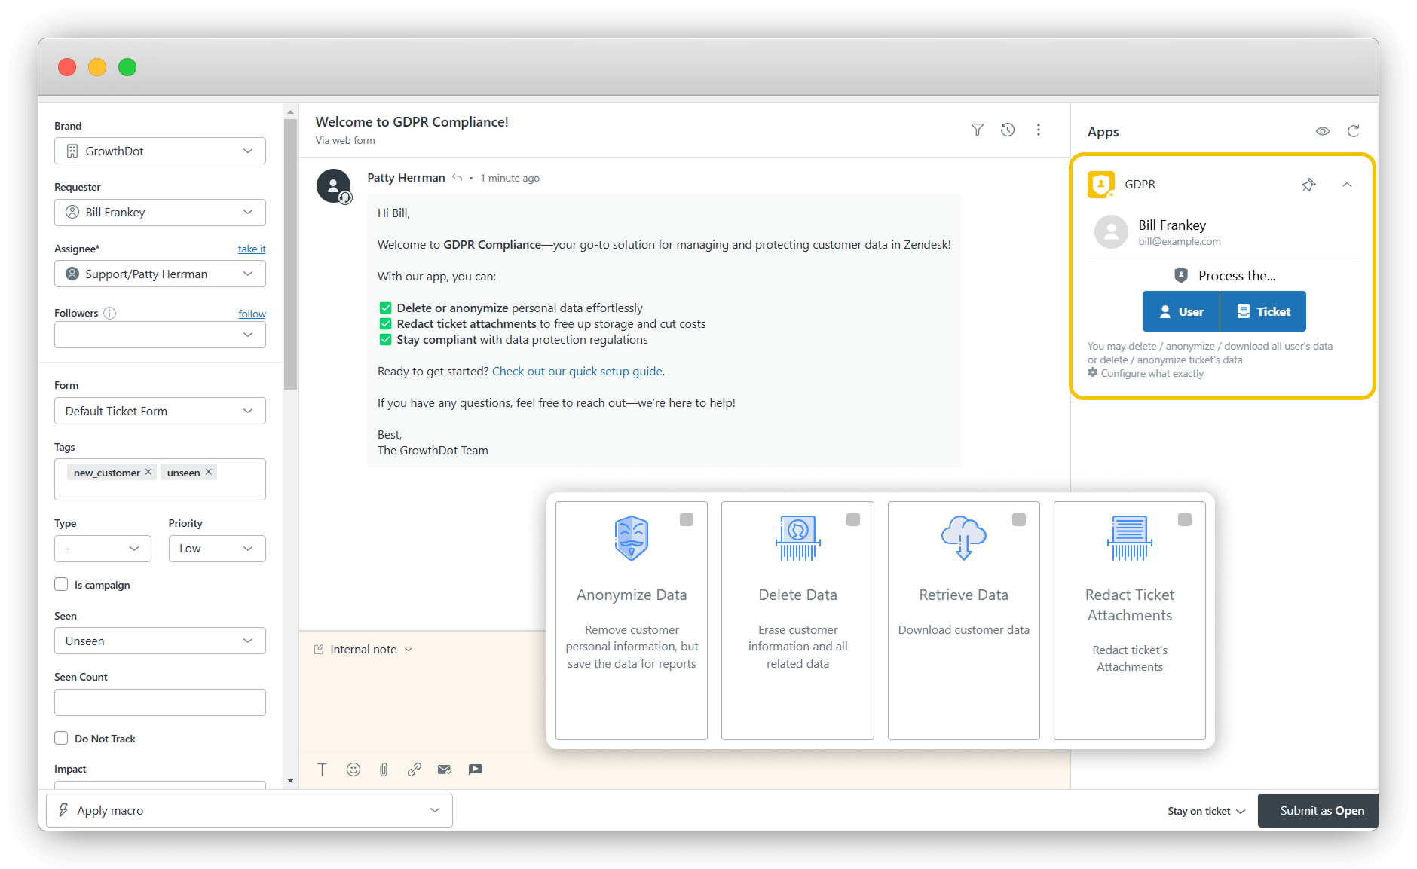Remove the unseen tag
This screenshot has width=1417, height=869.
[x=209, y=472]
